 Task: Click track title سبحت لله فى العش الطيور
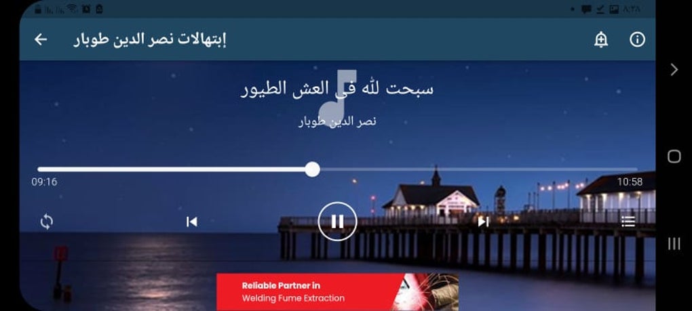coord(337,89)
